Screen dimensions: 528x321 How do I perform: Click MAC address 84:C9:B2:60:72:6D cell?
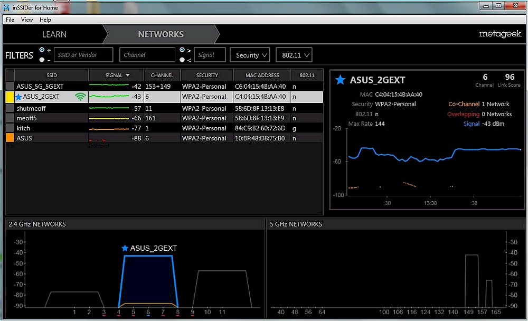coord(260,128)
